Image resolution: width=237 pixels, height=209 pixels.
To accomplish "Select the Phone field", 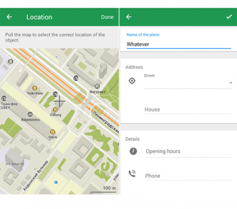I will point(188,176).
